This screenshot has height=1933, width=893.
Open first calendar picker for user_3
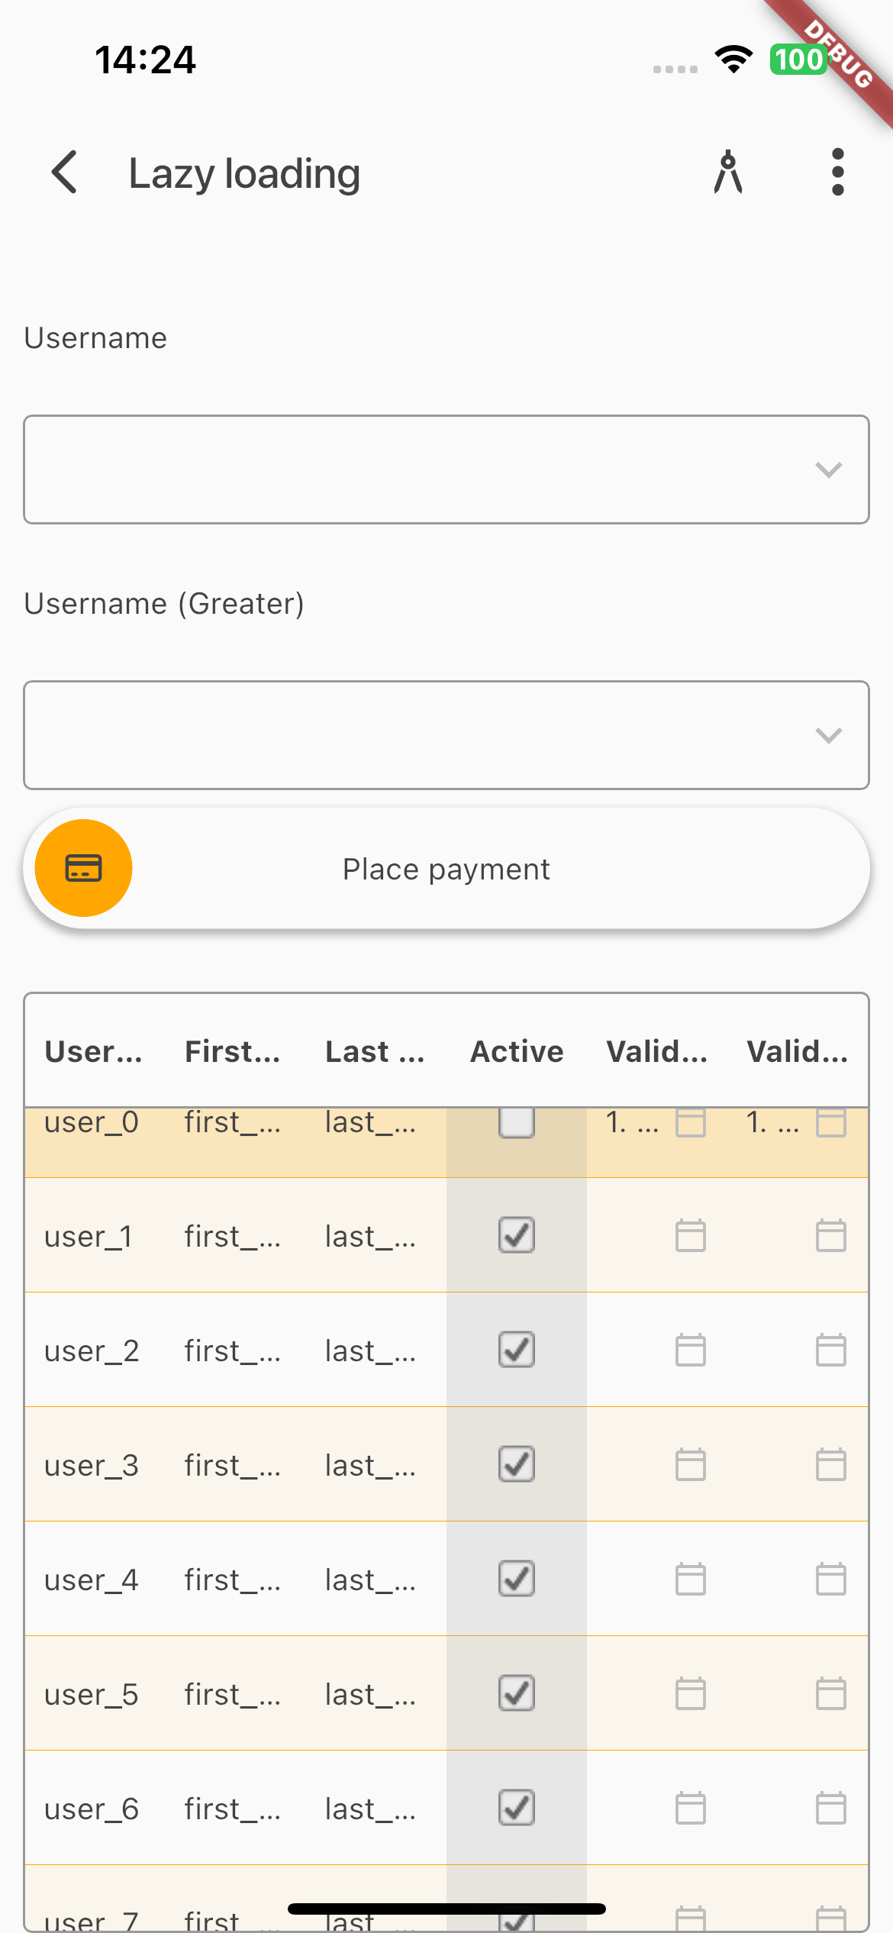point(690,1464)
